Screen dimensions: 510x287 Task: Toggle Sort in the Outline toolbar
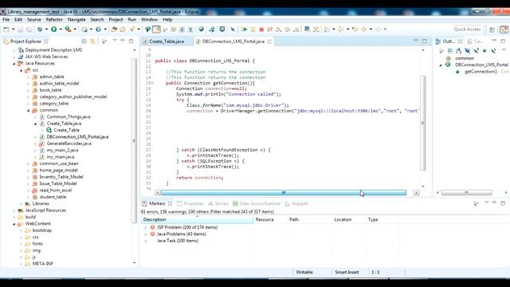point(459,51)
